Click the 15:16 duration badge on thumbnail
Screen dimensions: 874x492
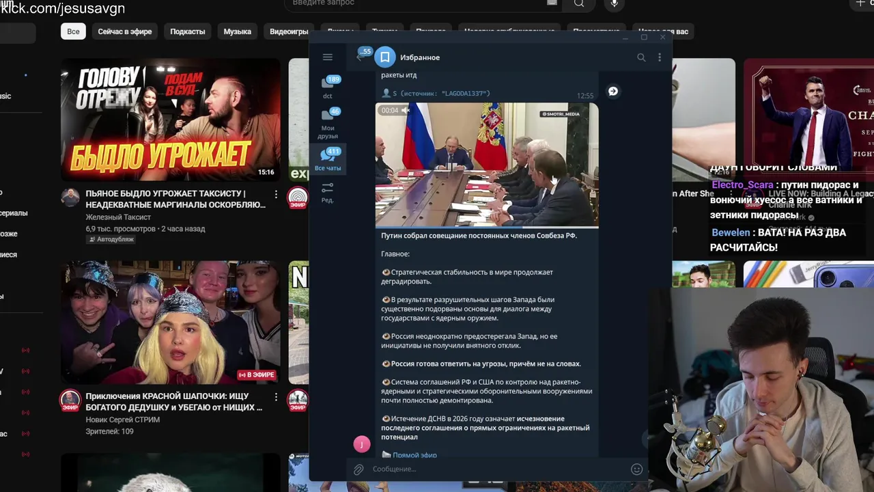click(266, 172)
